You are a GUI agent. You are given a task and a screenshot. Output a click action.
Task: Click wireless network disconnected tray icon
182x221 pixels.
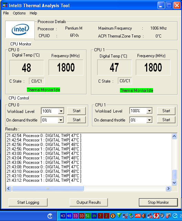(x=125, y=216)
